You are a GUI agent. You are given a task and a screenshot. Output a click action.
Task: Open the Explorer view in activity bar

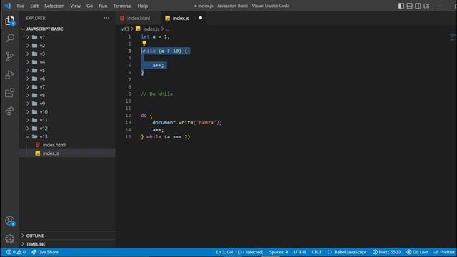coord(9,21)
